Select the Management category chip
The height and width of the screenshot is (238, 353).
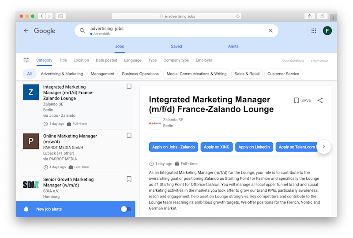(x=102, y=74)
